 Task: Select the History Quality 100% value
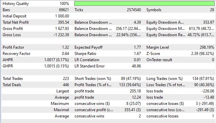(64, 4)
